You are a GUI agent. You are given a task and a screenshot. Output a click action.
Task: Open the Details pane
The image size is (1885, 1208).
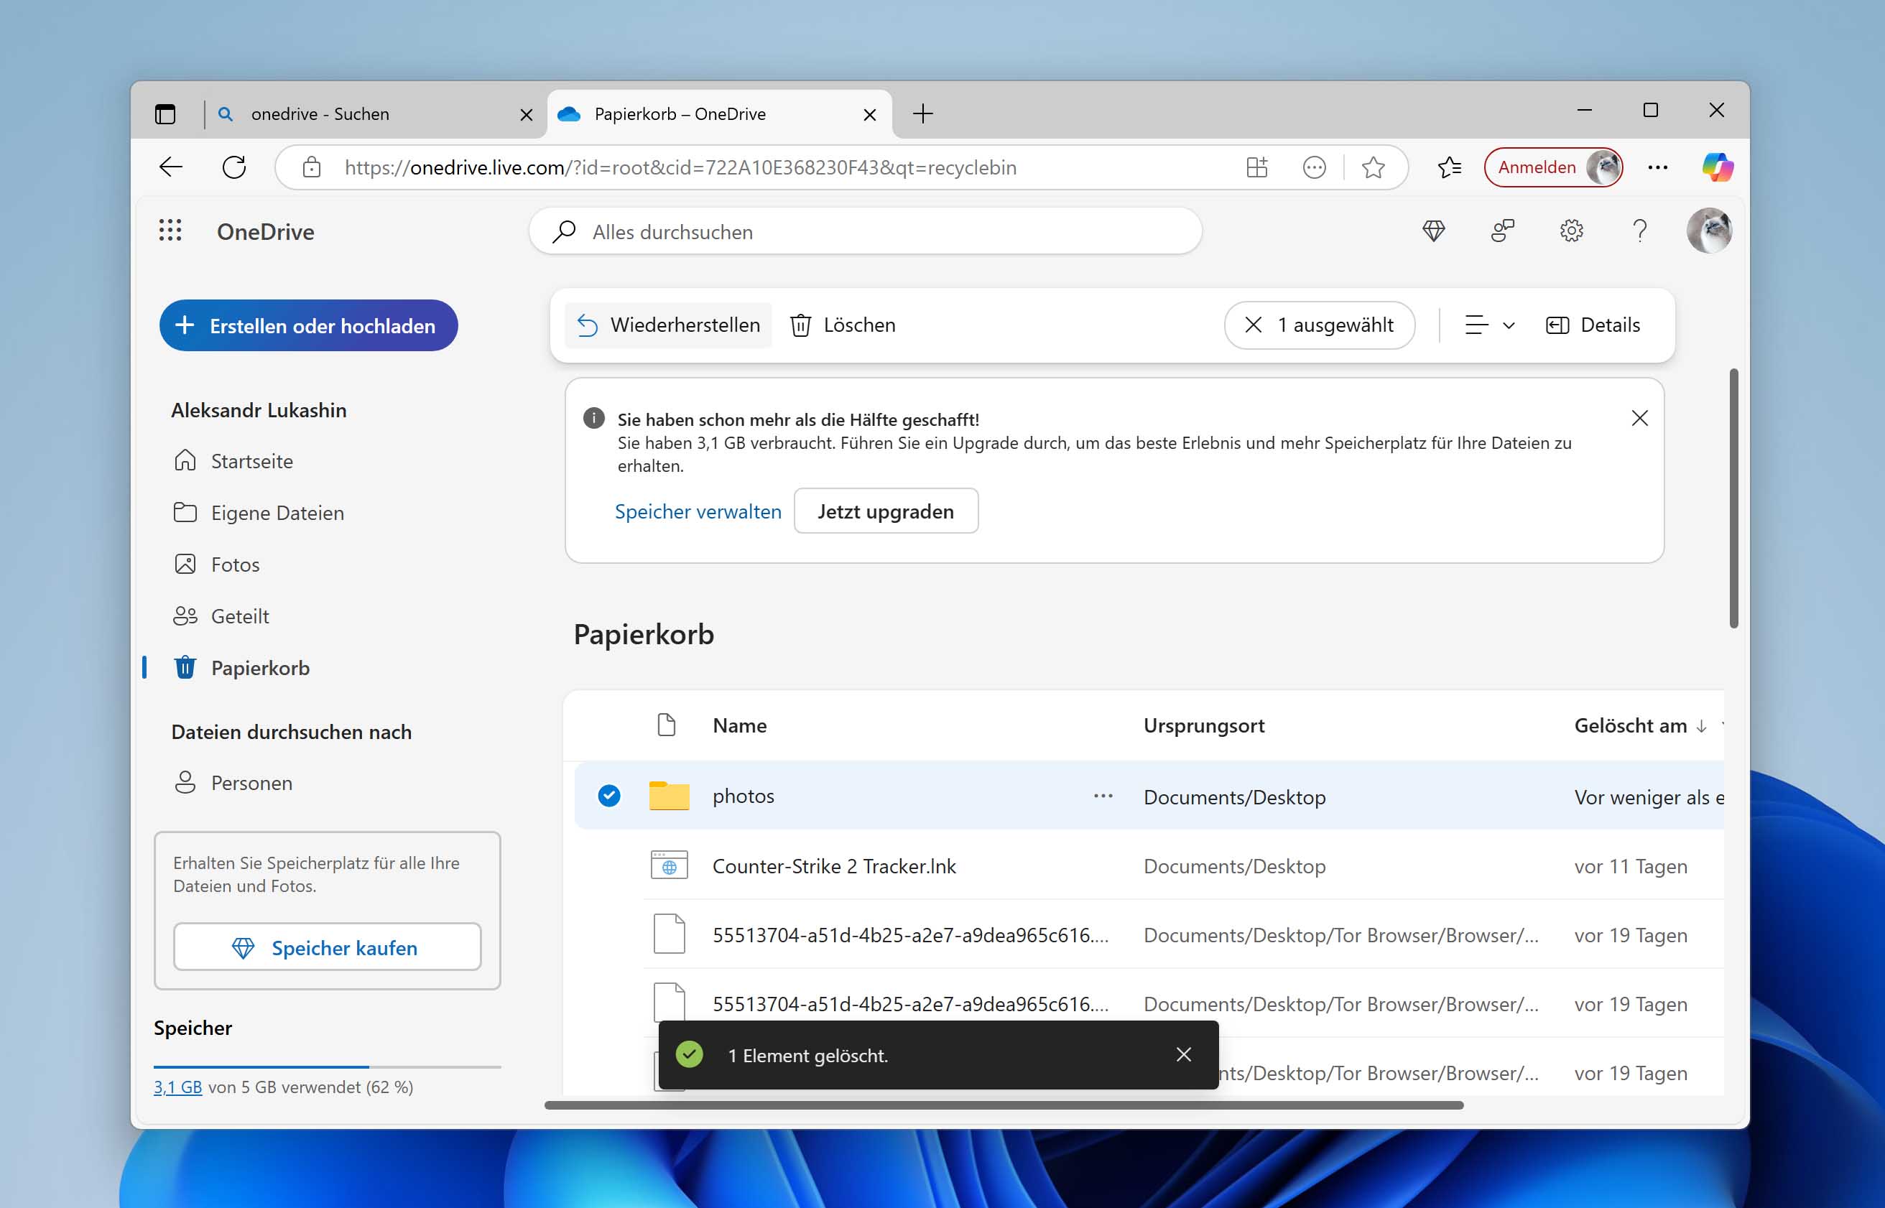click(1593, 325)
